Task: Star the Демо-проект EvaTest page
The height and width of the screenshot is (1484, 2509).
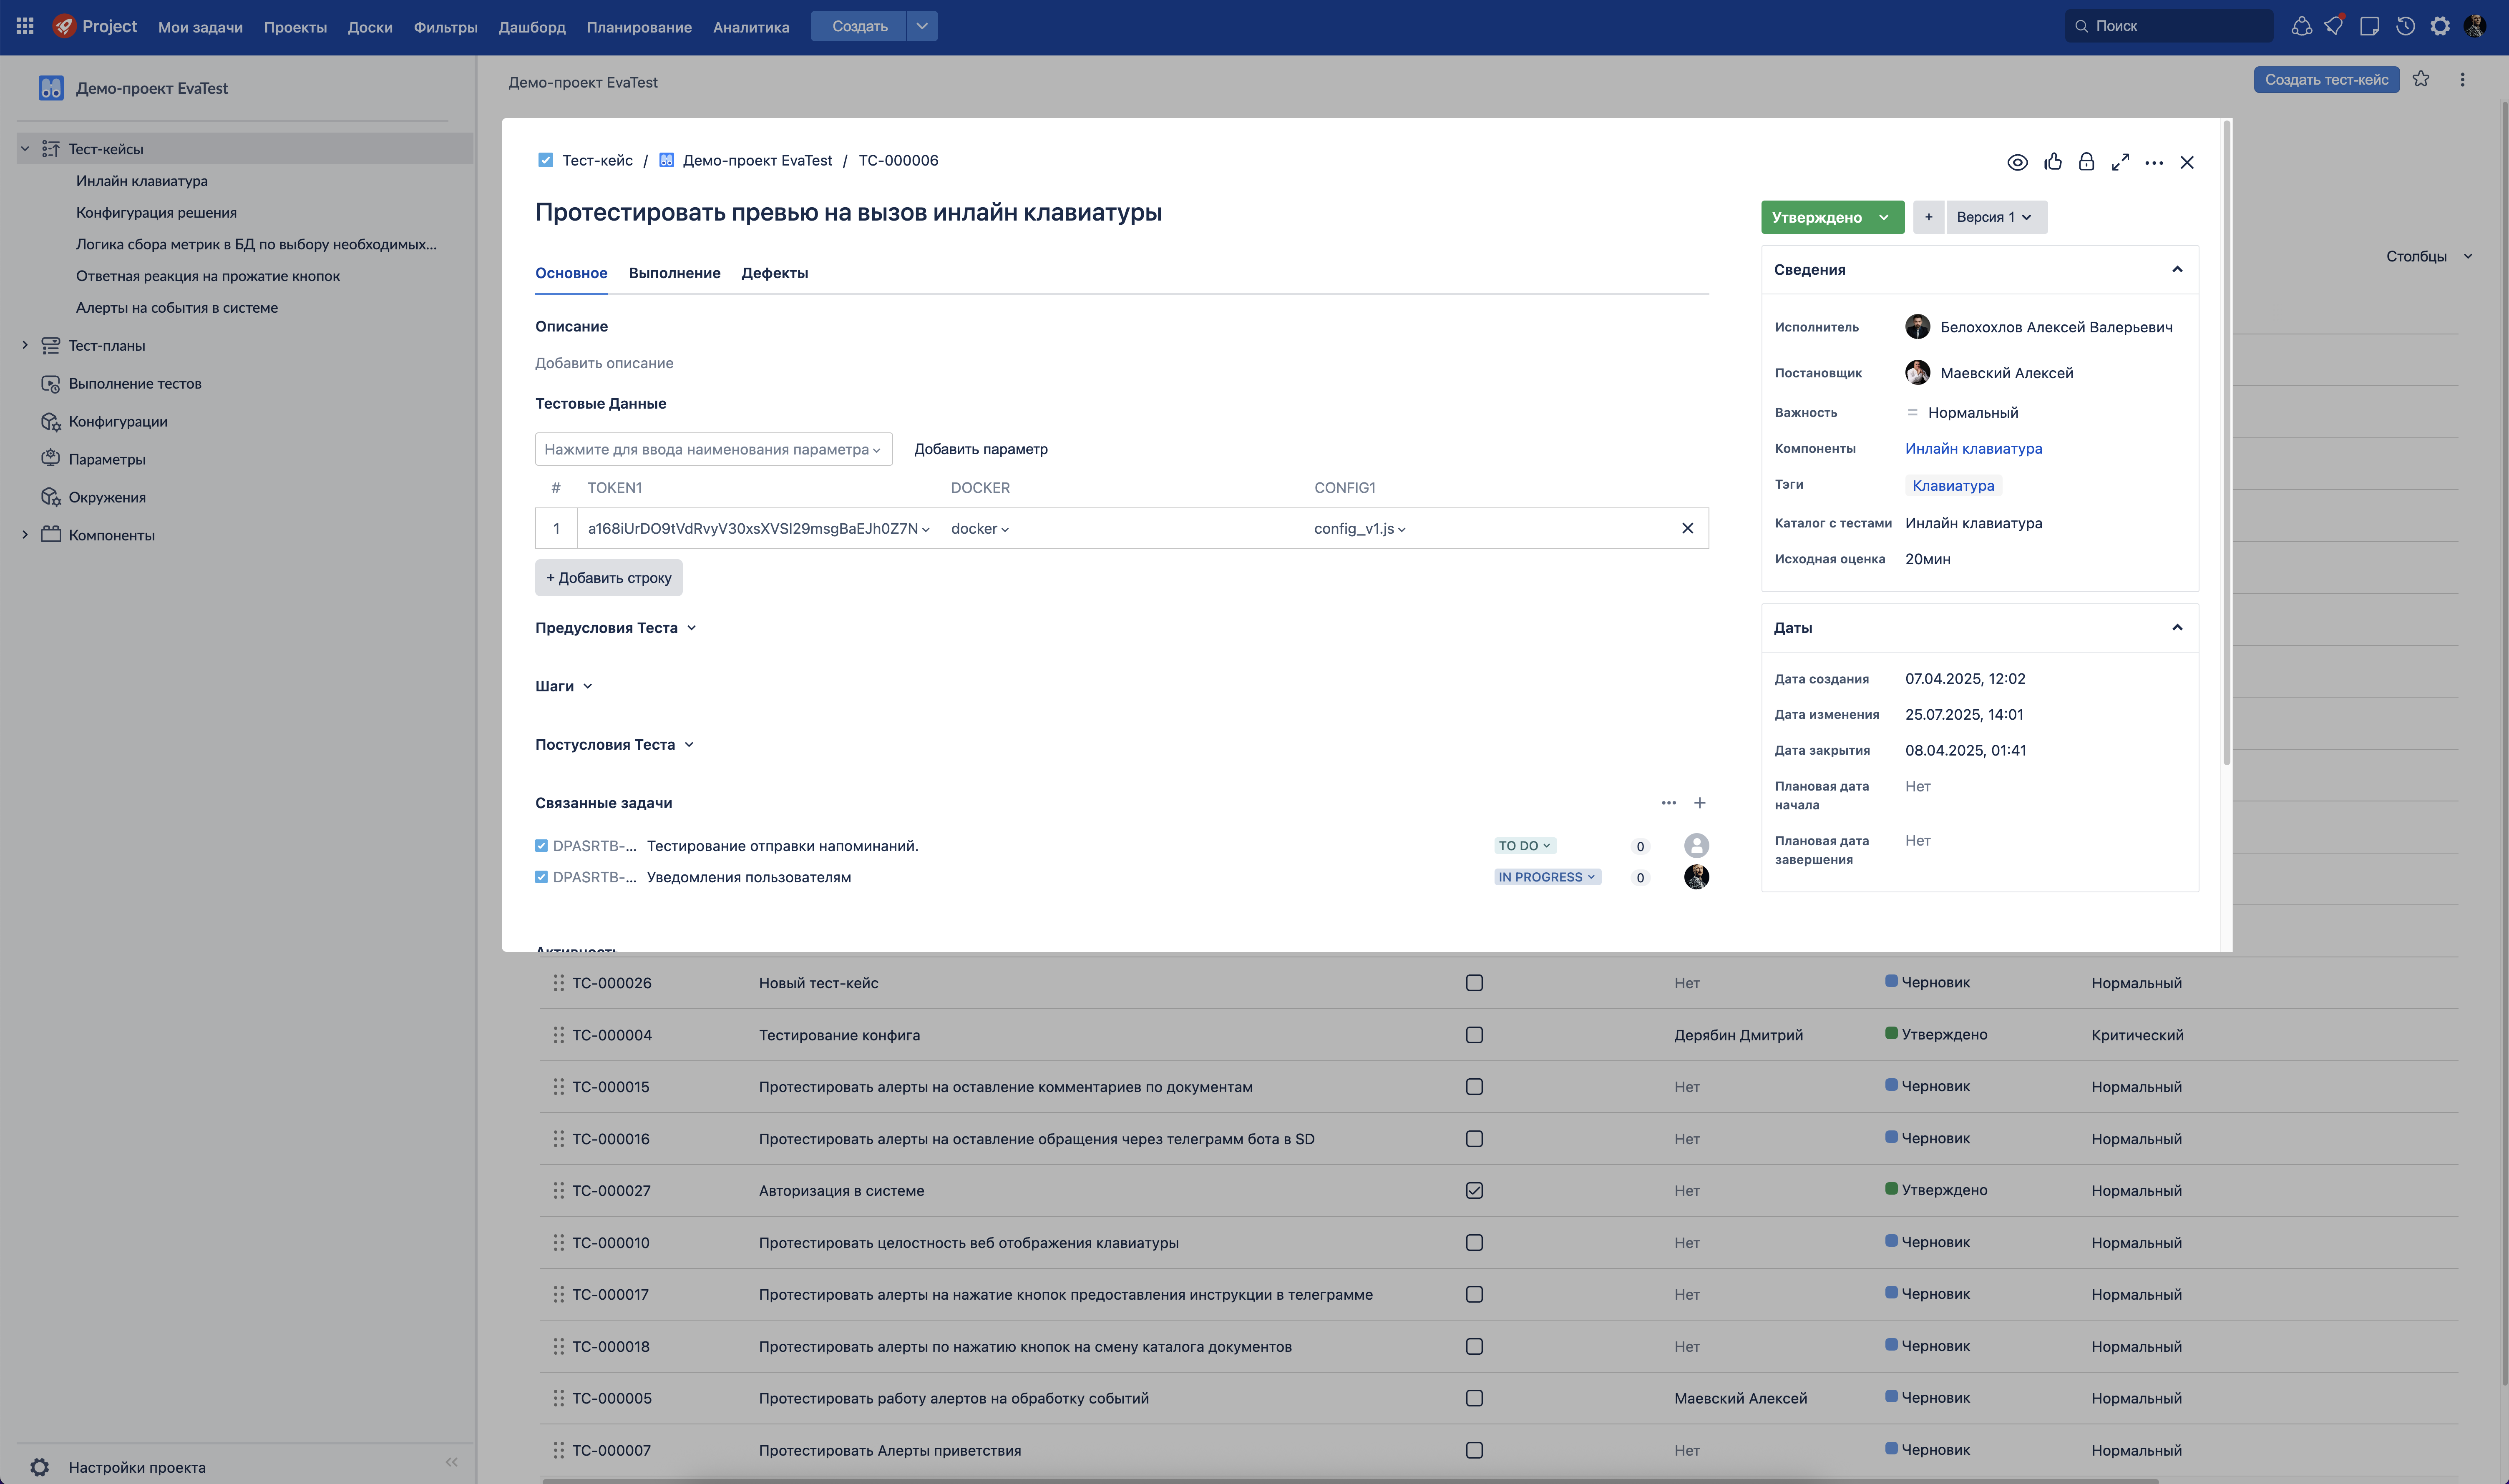Action: click(2421, 79)
